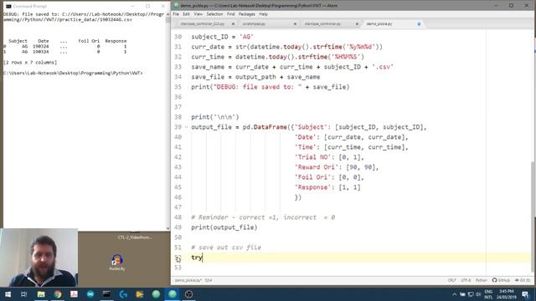The image size is (536, 301).
Task: Open the yellow media app on the taskbar
Action: coord(140,294)
